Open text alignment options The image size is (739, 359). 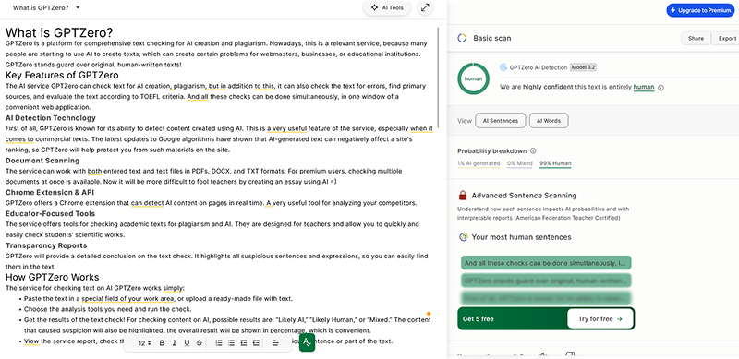coord(275,343)
